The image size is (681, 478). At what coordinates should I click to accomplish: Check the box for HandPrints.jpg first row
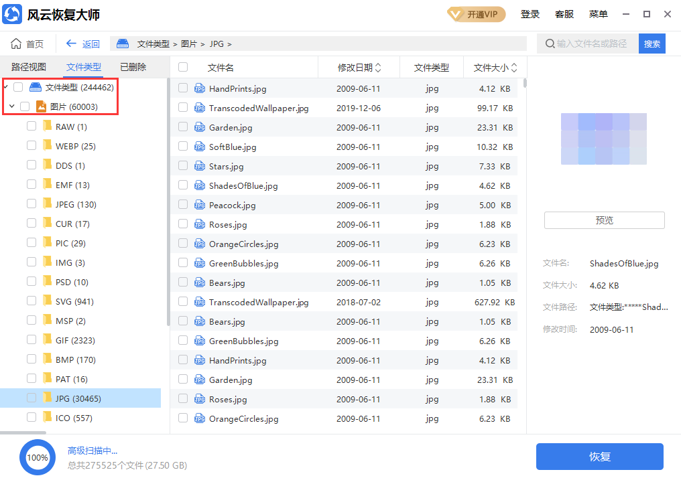tap(183, 88)
